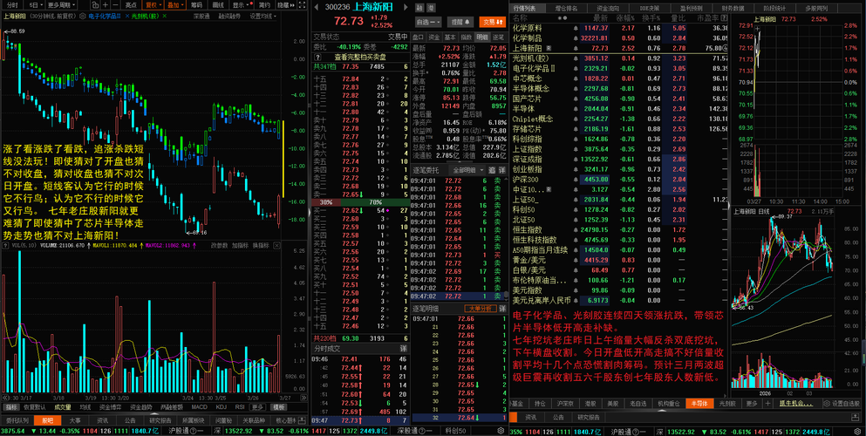Viewport: 866px width, 436px height.
Task: Remove 电子化学品Ⅱ overlay with its X
Action: click(x=127, y=16)
